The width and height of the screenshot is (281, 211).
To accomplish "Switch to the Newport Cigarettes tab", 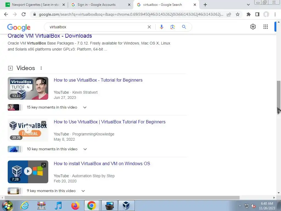I will 35,5.
